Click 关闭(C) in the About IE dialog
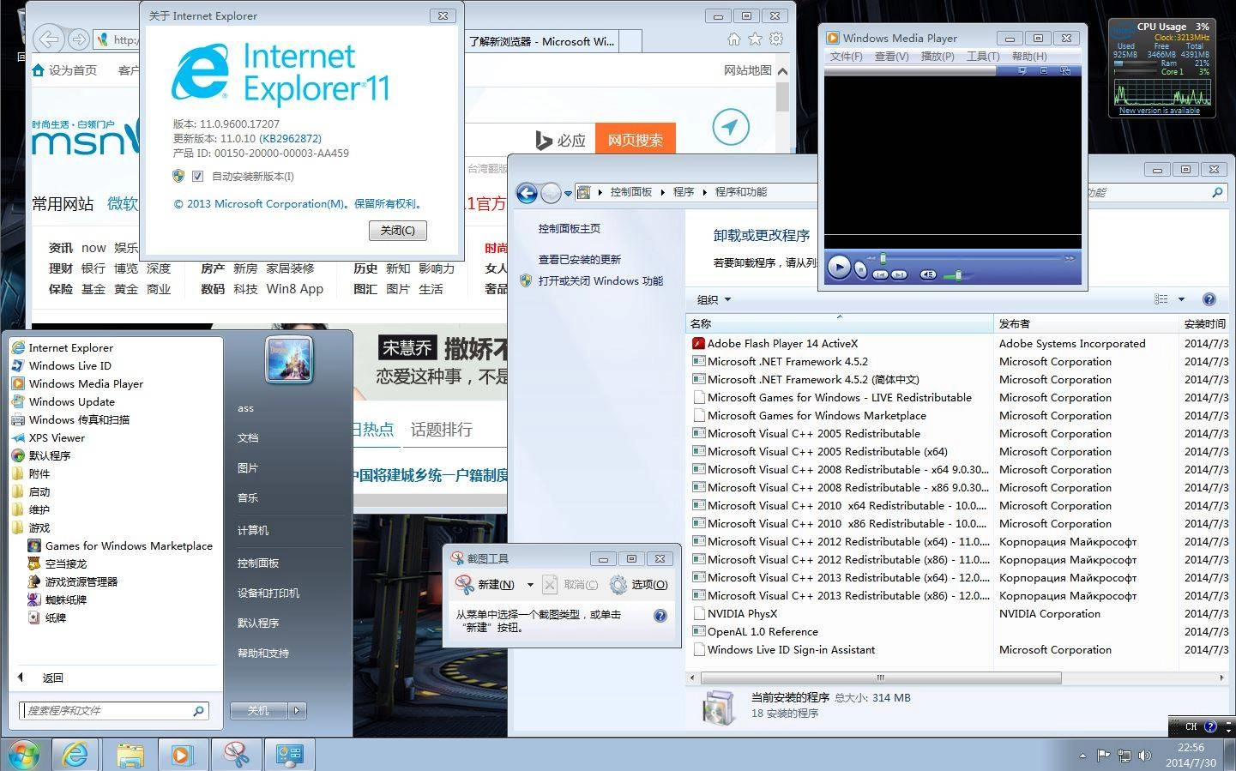The width and height of the screenshot is (1236, 771). point(398,231)
